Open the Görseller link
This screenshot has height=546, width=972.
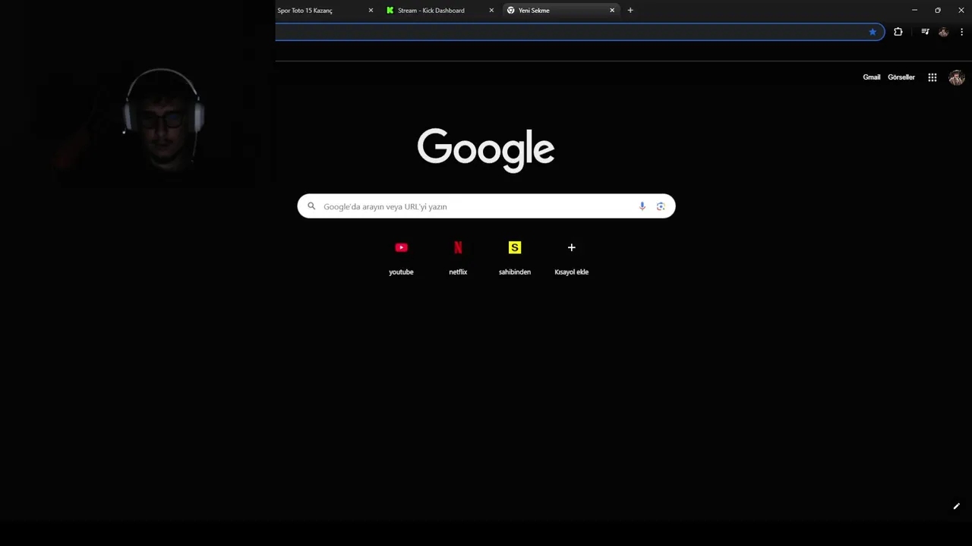[901, 77]
